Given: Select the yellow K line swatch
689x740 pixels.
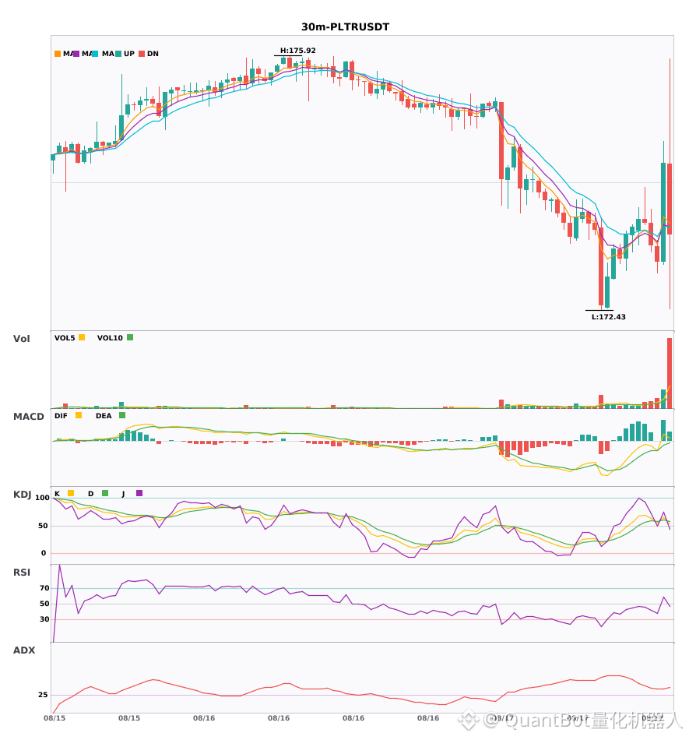Looking at the screenshot, I should (71, 493).
